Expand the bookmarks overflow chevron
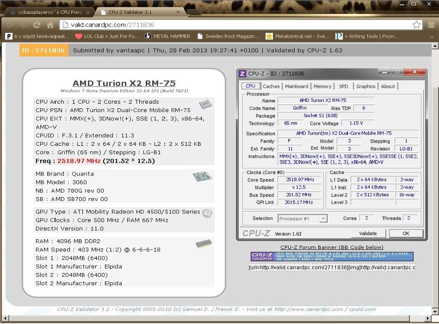 pos(432,37)
